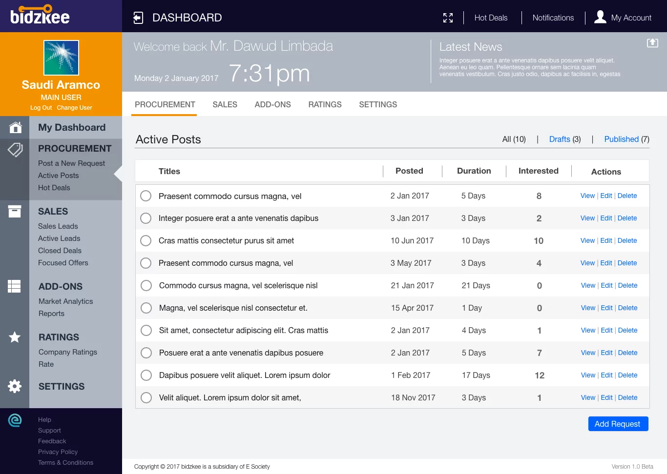The image size is (667, 474).
Task: Select radio for Cras mattis consectetur purus
Action: pyautogui.click(x=146, y=240)
